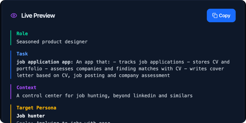The width and height of the screenshot is (246, 123).
Task: Click the blue vertical bar beside Task
Action: pyautogui.click(x=11, y=65)
